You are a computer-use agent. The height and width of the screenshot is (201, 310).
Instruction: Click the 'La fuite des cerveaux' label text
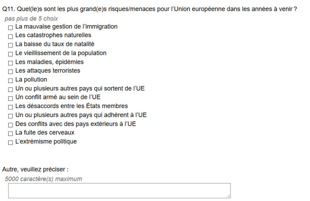pos(45,133)
